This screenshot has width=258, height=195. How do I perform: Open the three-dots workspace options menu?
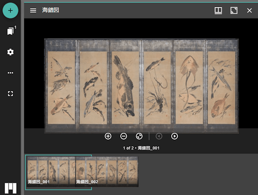point(10,73)
